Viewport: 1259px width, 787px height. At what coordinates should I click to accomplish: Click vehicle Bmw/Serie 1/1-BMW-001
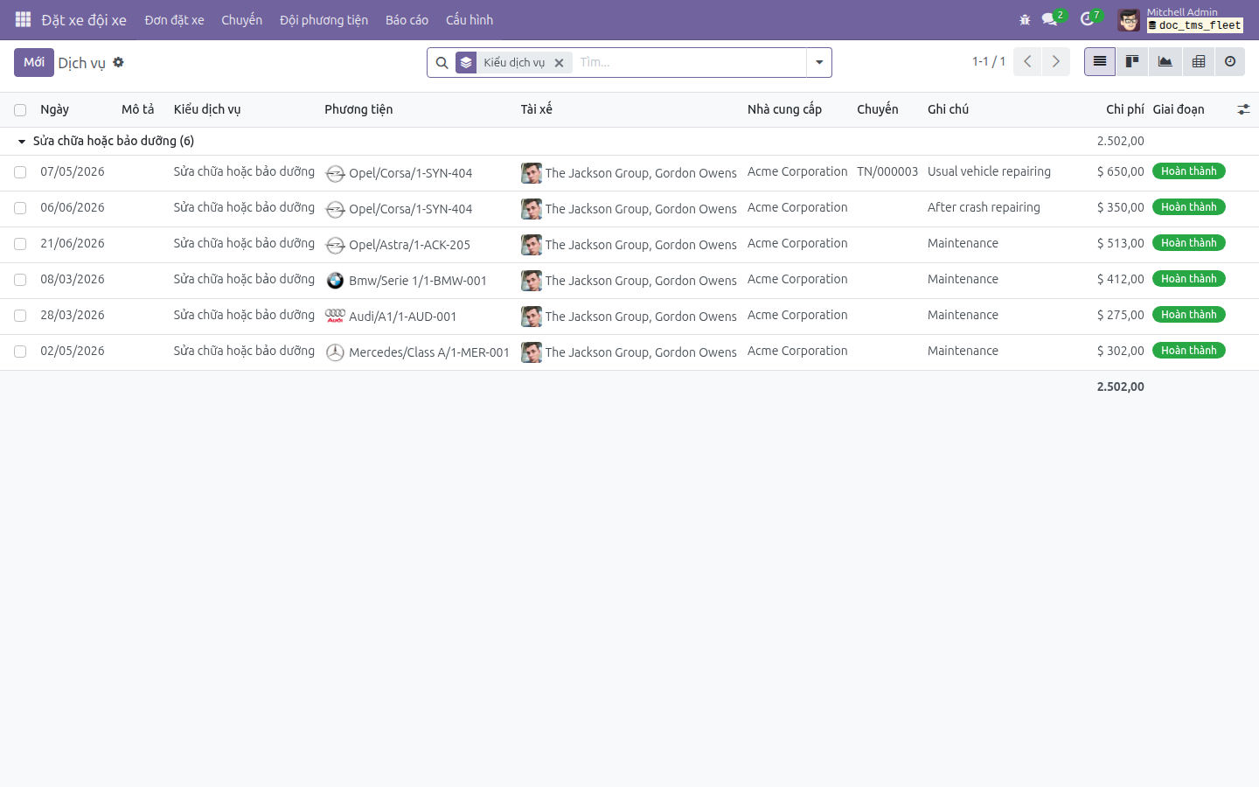point(417,281)
